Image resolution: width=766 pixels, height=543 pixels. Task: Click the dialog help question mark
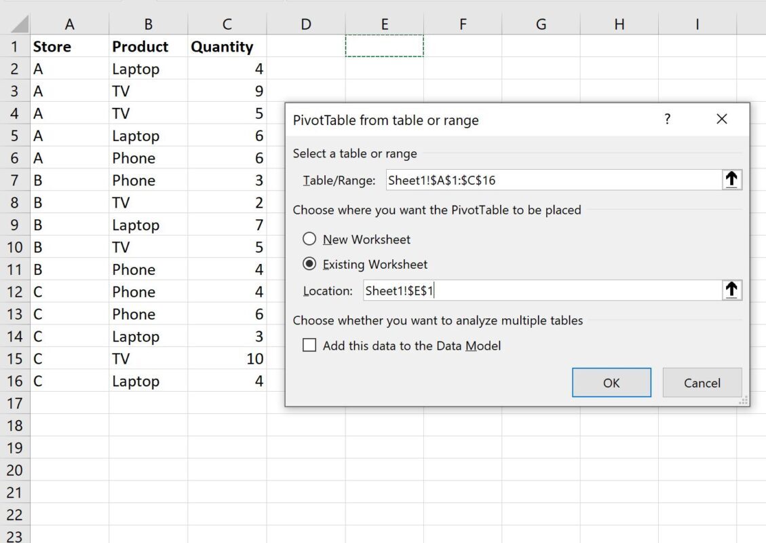(667, 119)
